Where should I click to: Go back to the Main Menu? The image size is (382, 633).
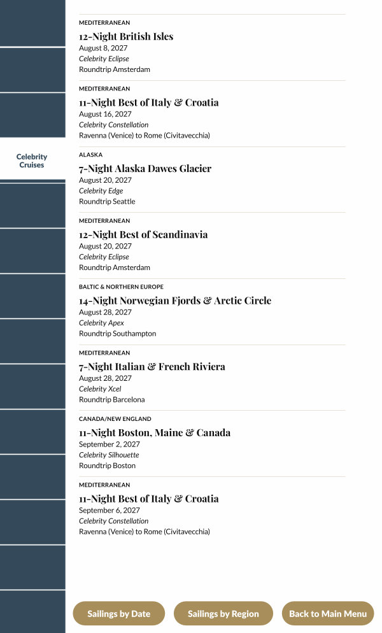coord(328,614)
